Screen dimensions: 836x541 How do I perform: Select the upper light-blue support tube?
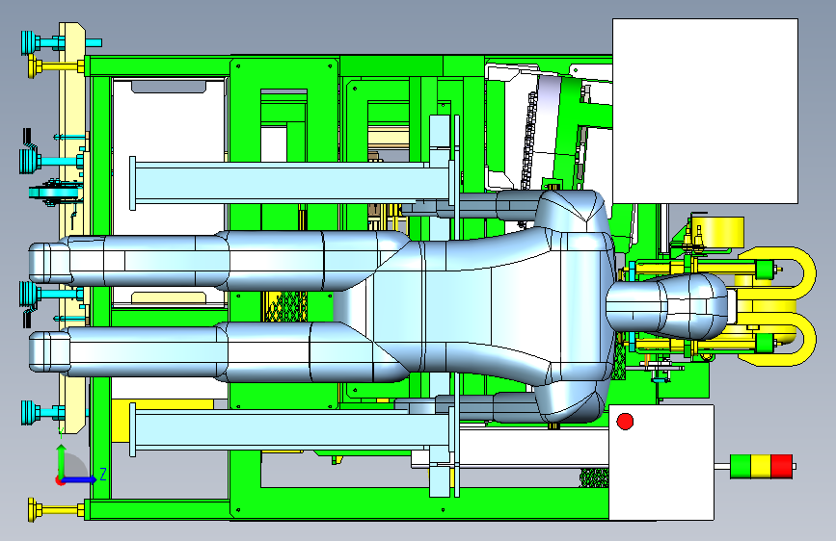292,183
